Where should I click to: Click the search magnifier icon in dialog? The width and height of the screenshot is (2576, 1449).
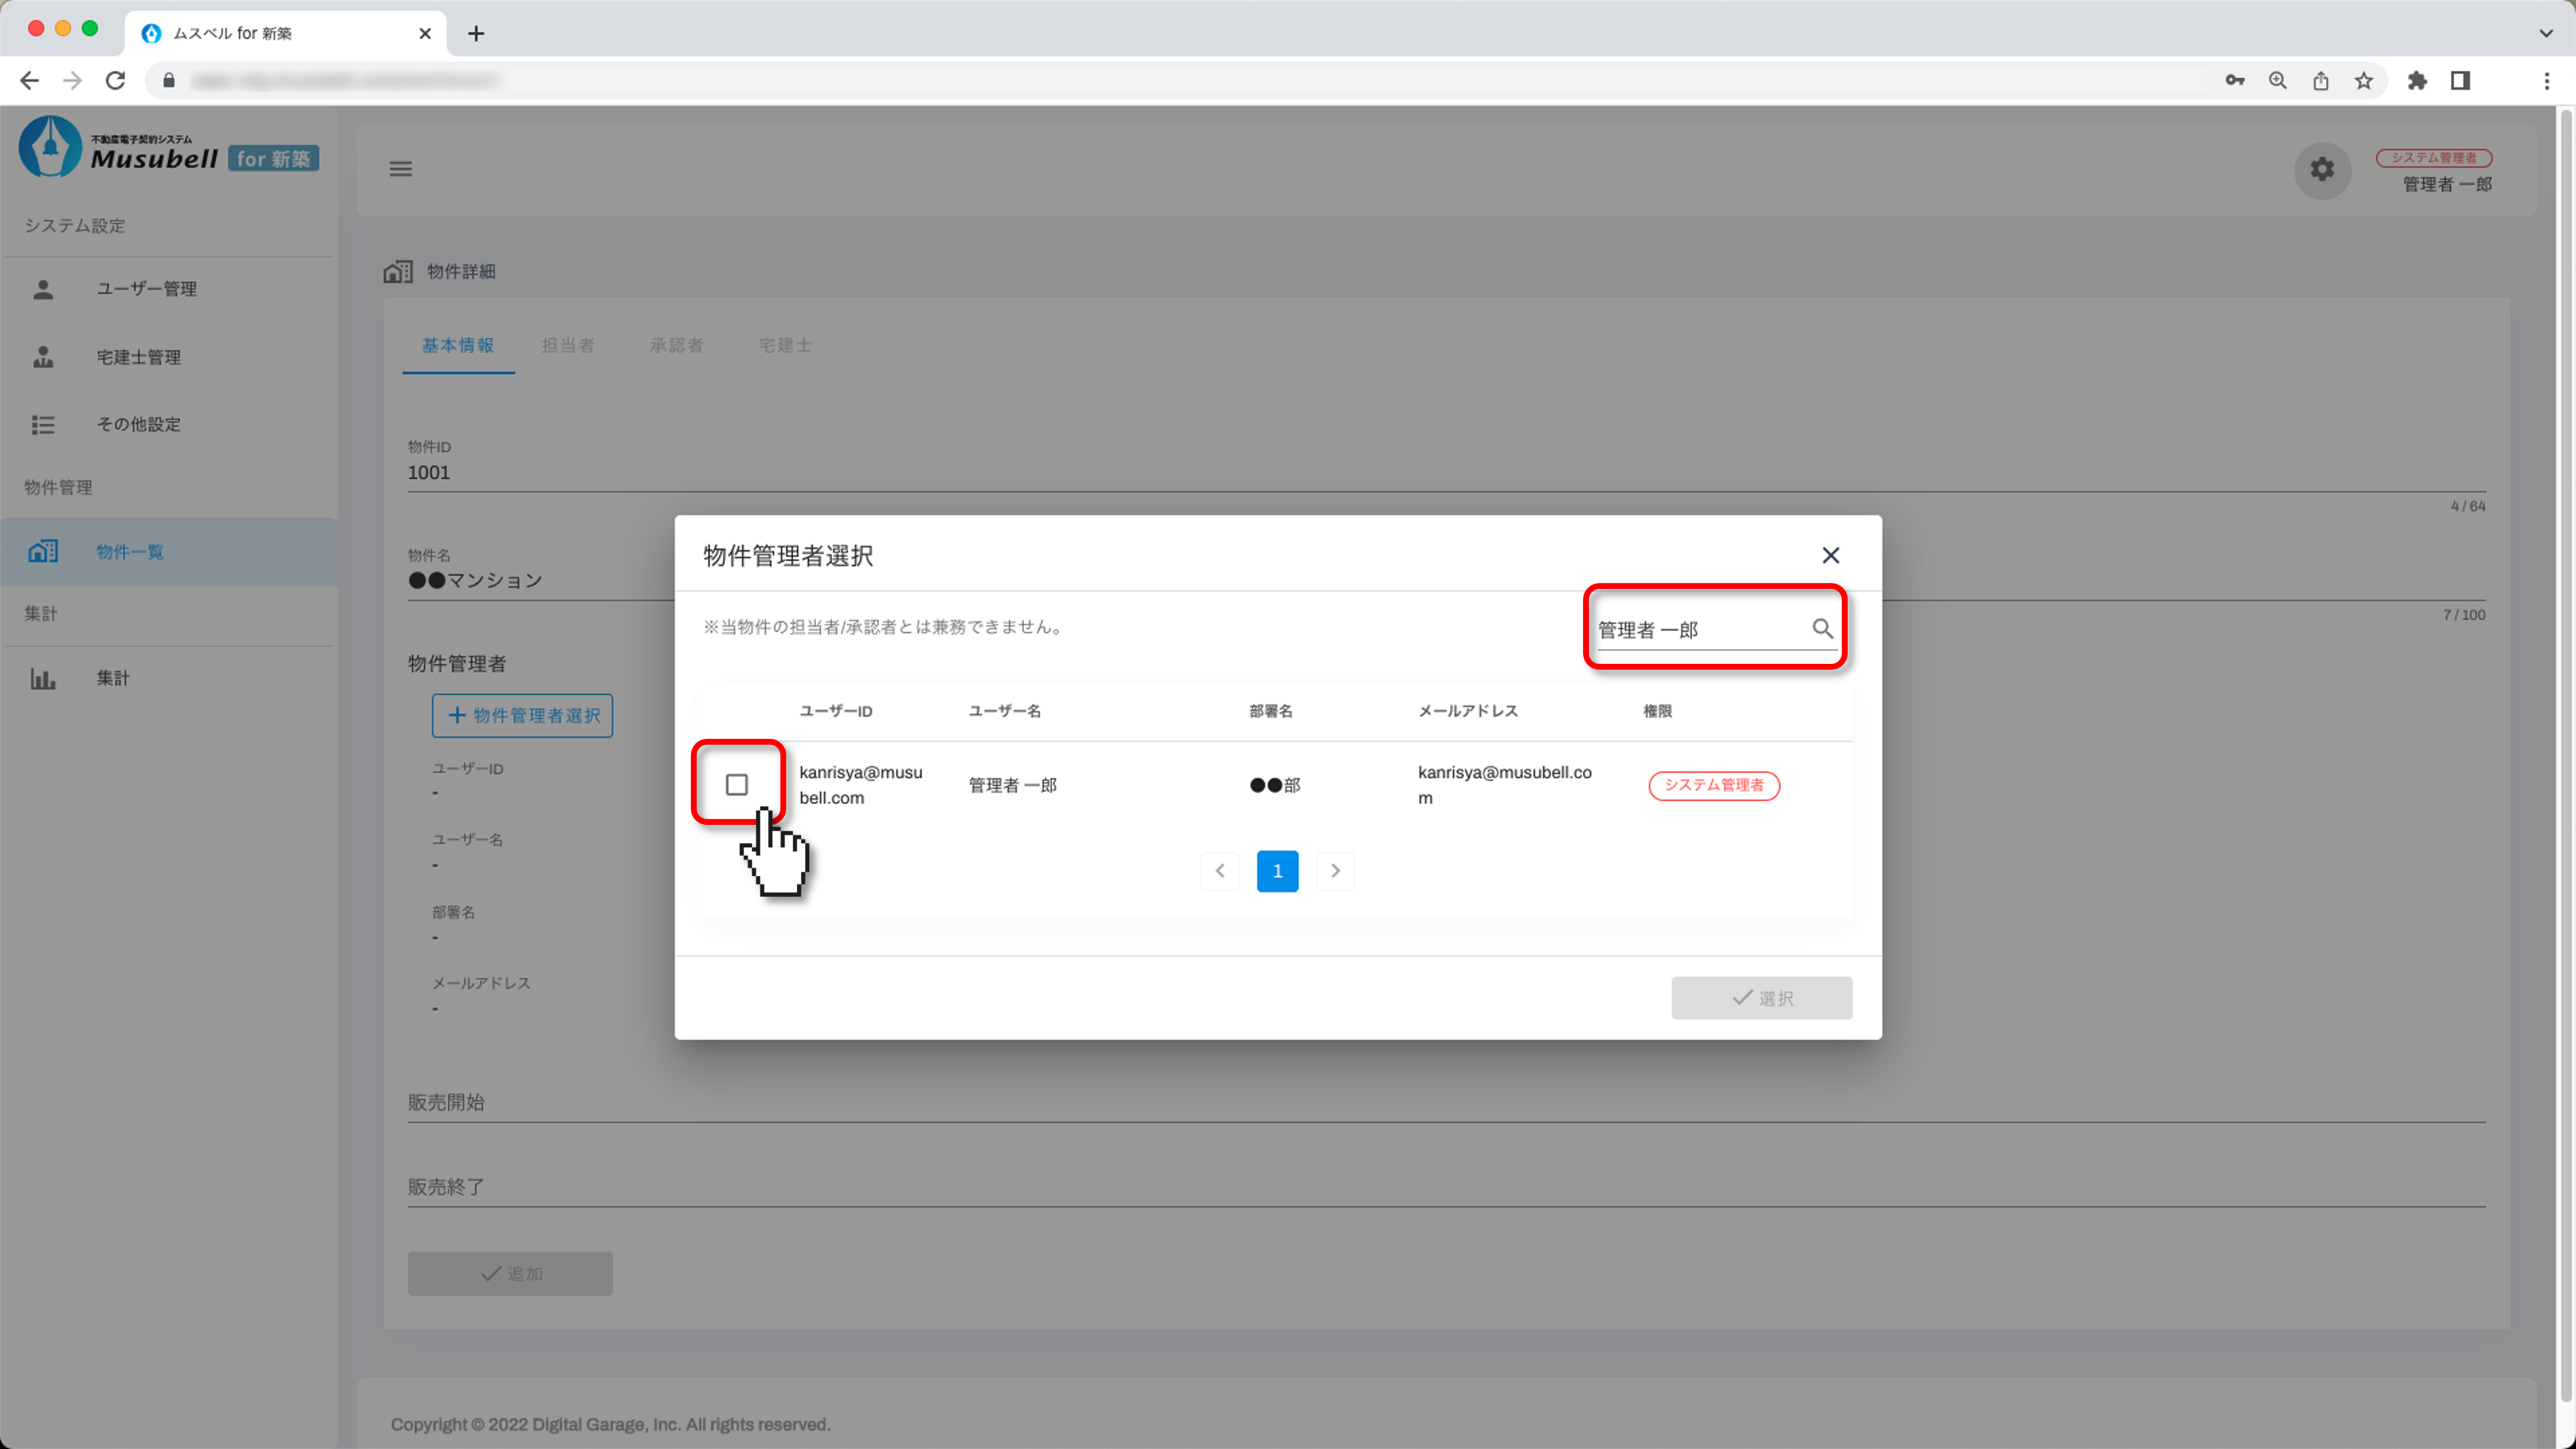(1822, 629)
